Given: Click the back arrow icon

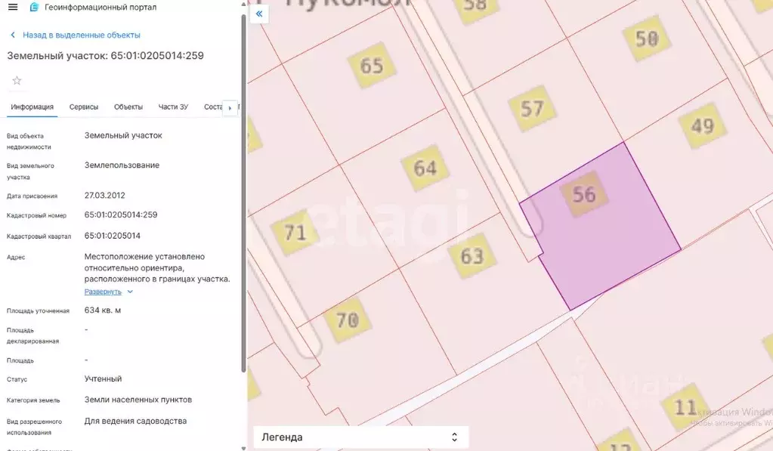Looking at the screenshot, I should click(13, 35).
